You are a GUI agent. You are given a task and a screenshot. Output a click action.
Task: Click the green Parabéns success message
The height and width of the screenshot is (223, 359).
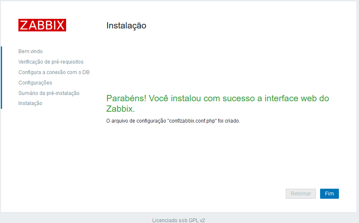(x=218, y=103)
